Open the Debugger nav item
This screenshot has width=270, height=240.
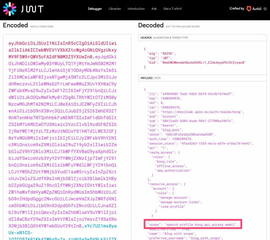(95, 9)
